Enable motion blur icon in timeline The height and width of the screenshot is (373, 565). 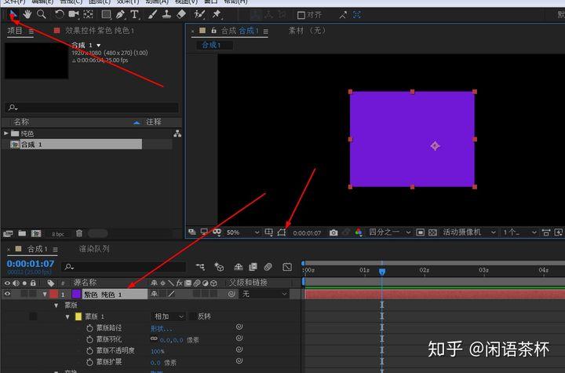tap(268, 267)
